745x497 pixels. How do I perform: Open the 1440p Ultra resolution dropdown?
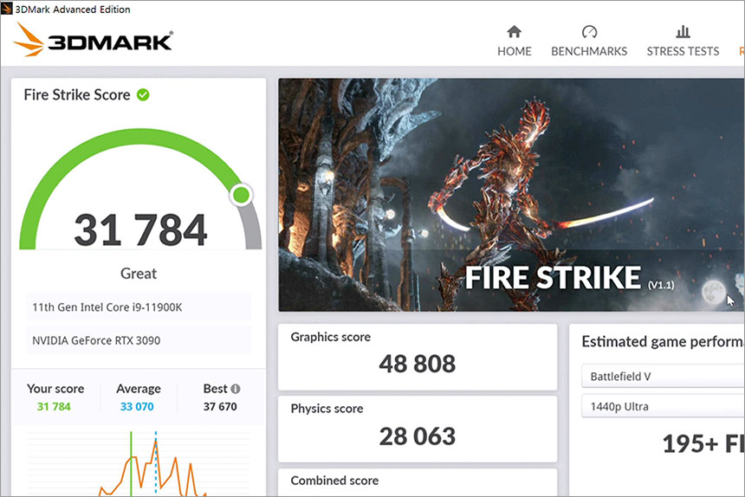tap(663, 406)
